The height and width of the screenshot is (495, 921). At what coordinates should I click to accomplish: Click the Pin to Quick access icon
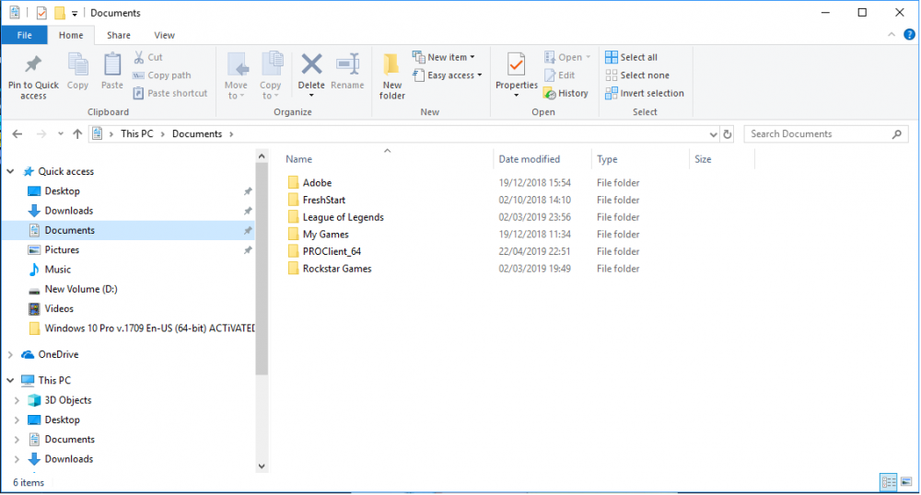33,66
